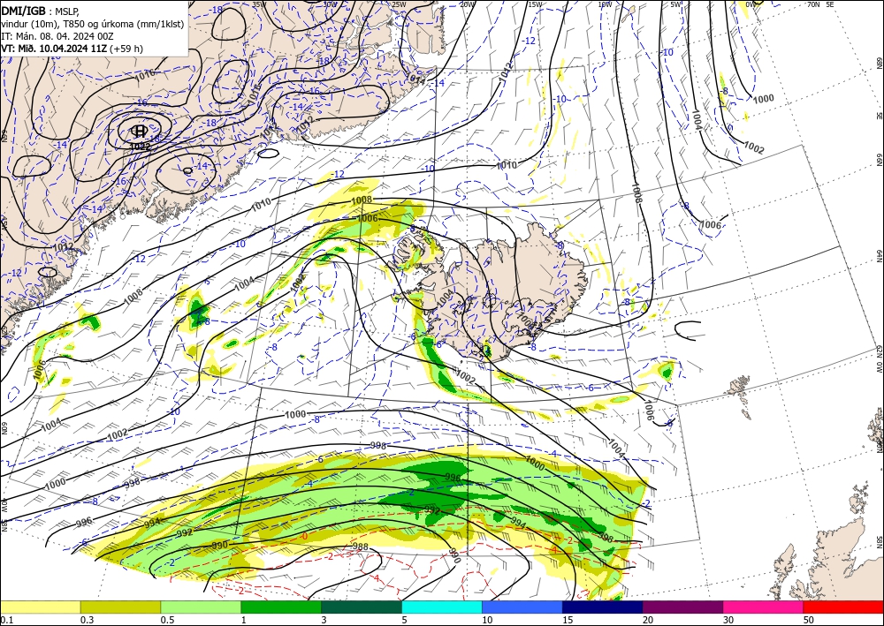Select the red 50+ mm legend swatch
Screen dimensions: 884x626
(x=843, y=607)
